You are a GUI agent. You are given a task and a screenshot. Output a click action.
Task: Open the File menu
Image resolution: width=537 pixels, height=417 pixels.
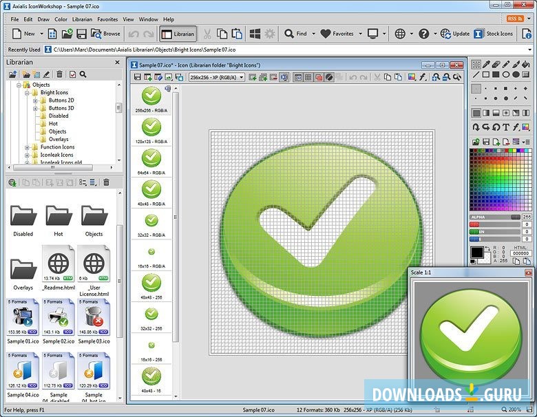coord(14,19)
